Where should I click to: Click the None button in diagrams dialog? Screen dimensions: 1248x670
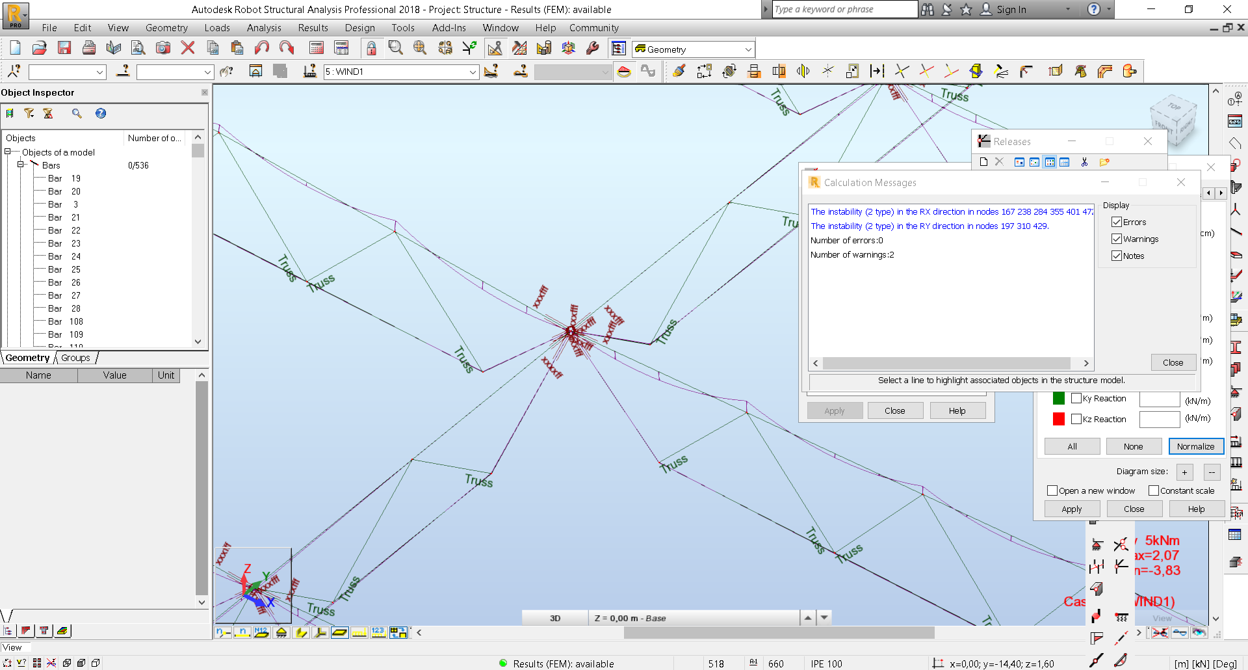[x=1133, y=446]
